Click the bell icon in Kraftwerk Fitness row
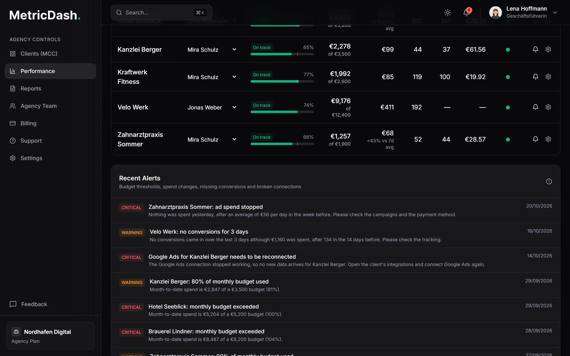 (535, 77)
